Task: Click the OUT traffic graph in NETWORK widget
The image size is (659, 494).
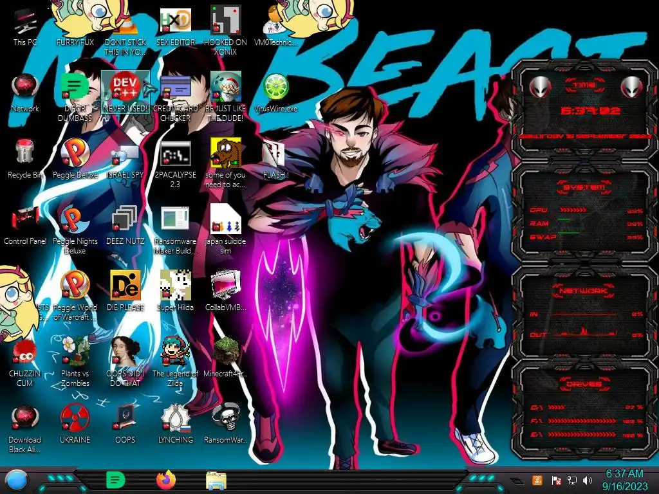Action: tap(585, 333)
